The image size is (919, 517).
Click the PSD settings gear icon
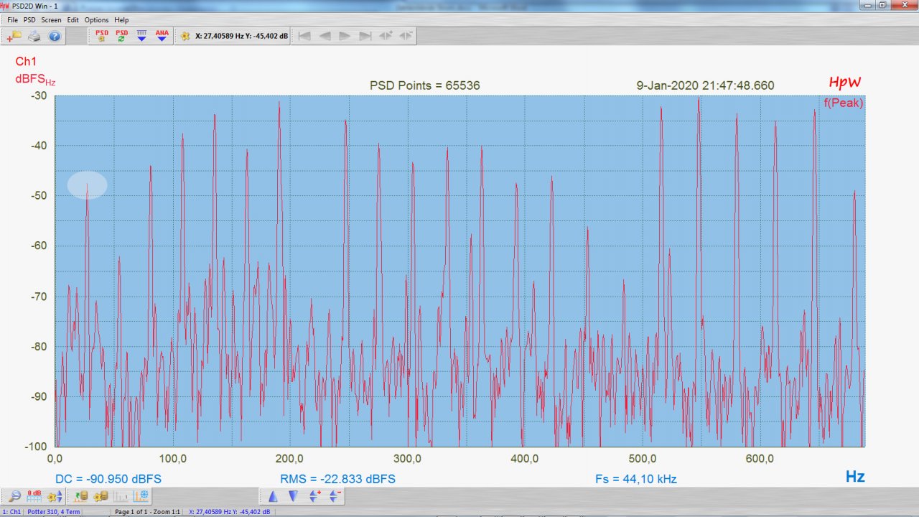(x=102, y=36)
